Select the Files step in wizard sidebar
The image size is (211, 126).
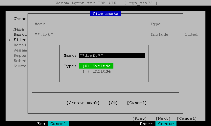coord(20,40)
